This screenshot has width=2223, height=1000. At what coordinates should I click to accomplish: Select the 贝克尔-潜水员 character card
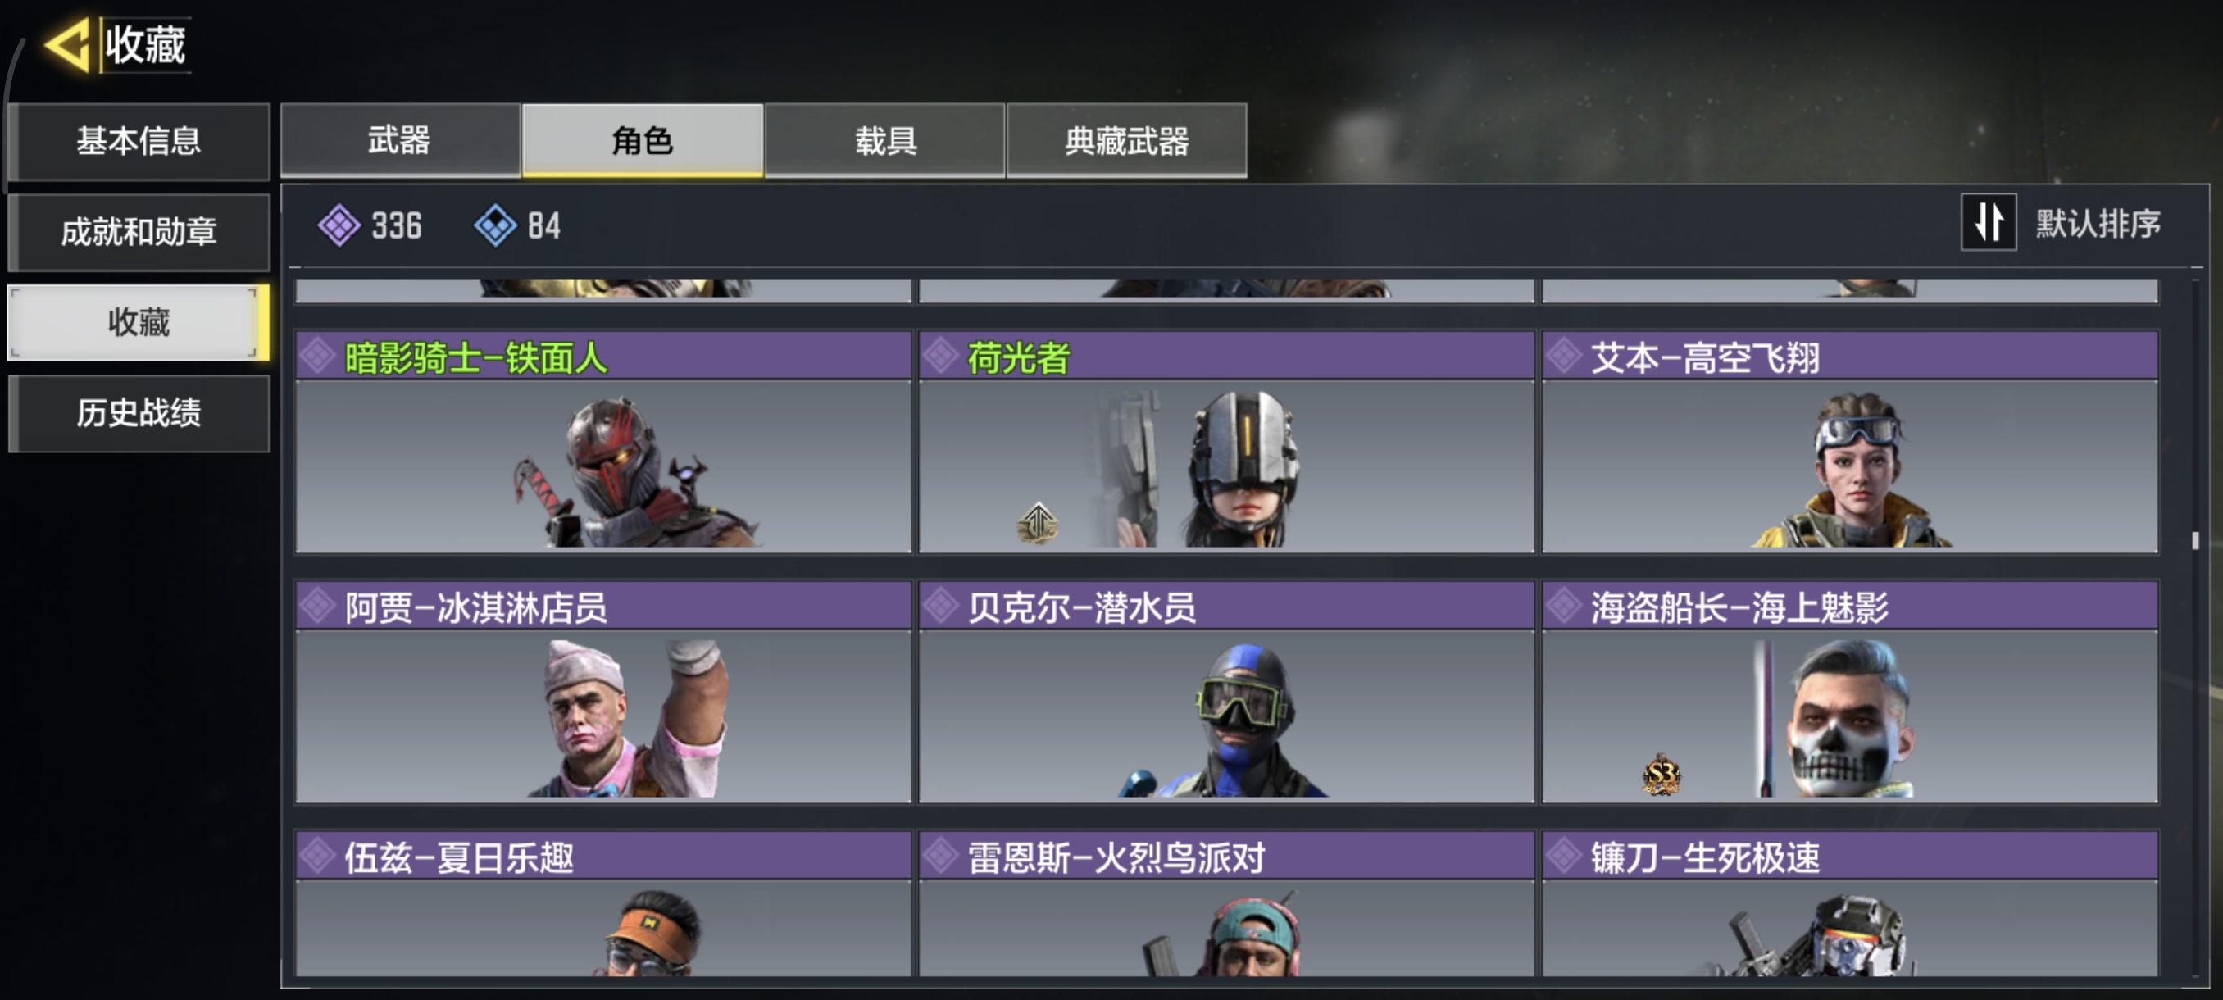click(1226, 692)
